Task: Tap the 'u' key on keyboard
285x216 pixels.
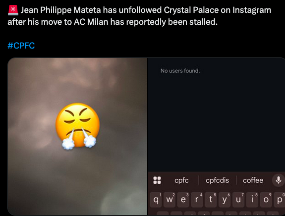Action: tap(238, 200)
